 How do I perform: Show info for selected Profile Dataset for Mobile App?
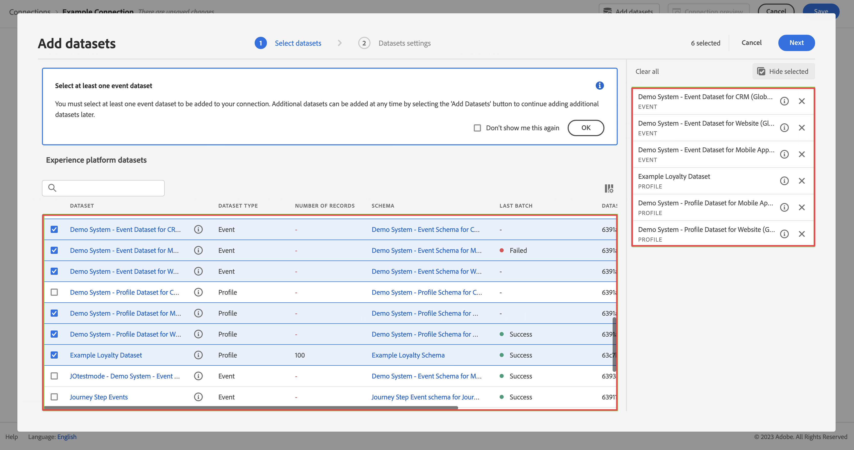[x=784, y=207]
